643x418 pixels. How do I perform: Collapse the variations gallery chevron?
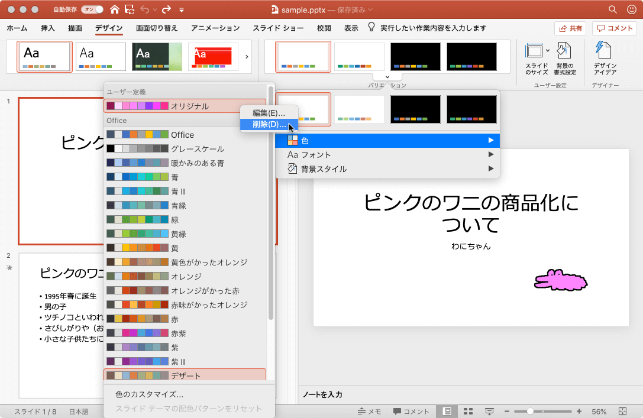387,76
